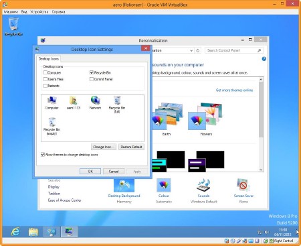Tick the Computer checkbox in Desktop icons
This screenshot has width=301, height=246.
(x=45, y=72)
